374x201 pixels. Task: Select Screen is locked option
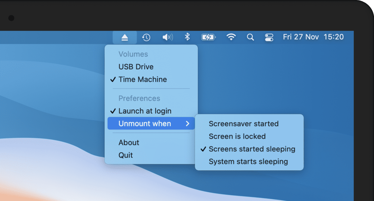[x=237, y=136]
